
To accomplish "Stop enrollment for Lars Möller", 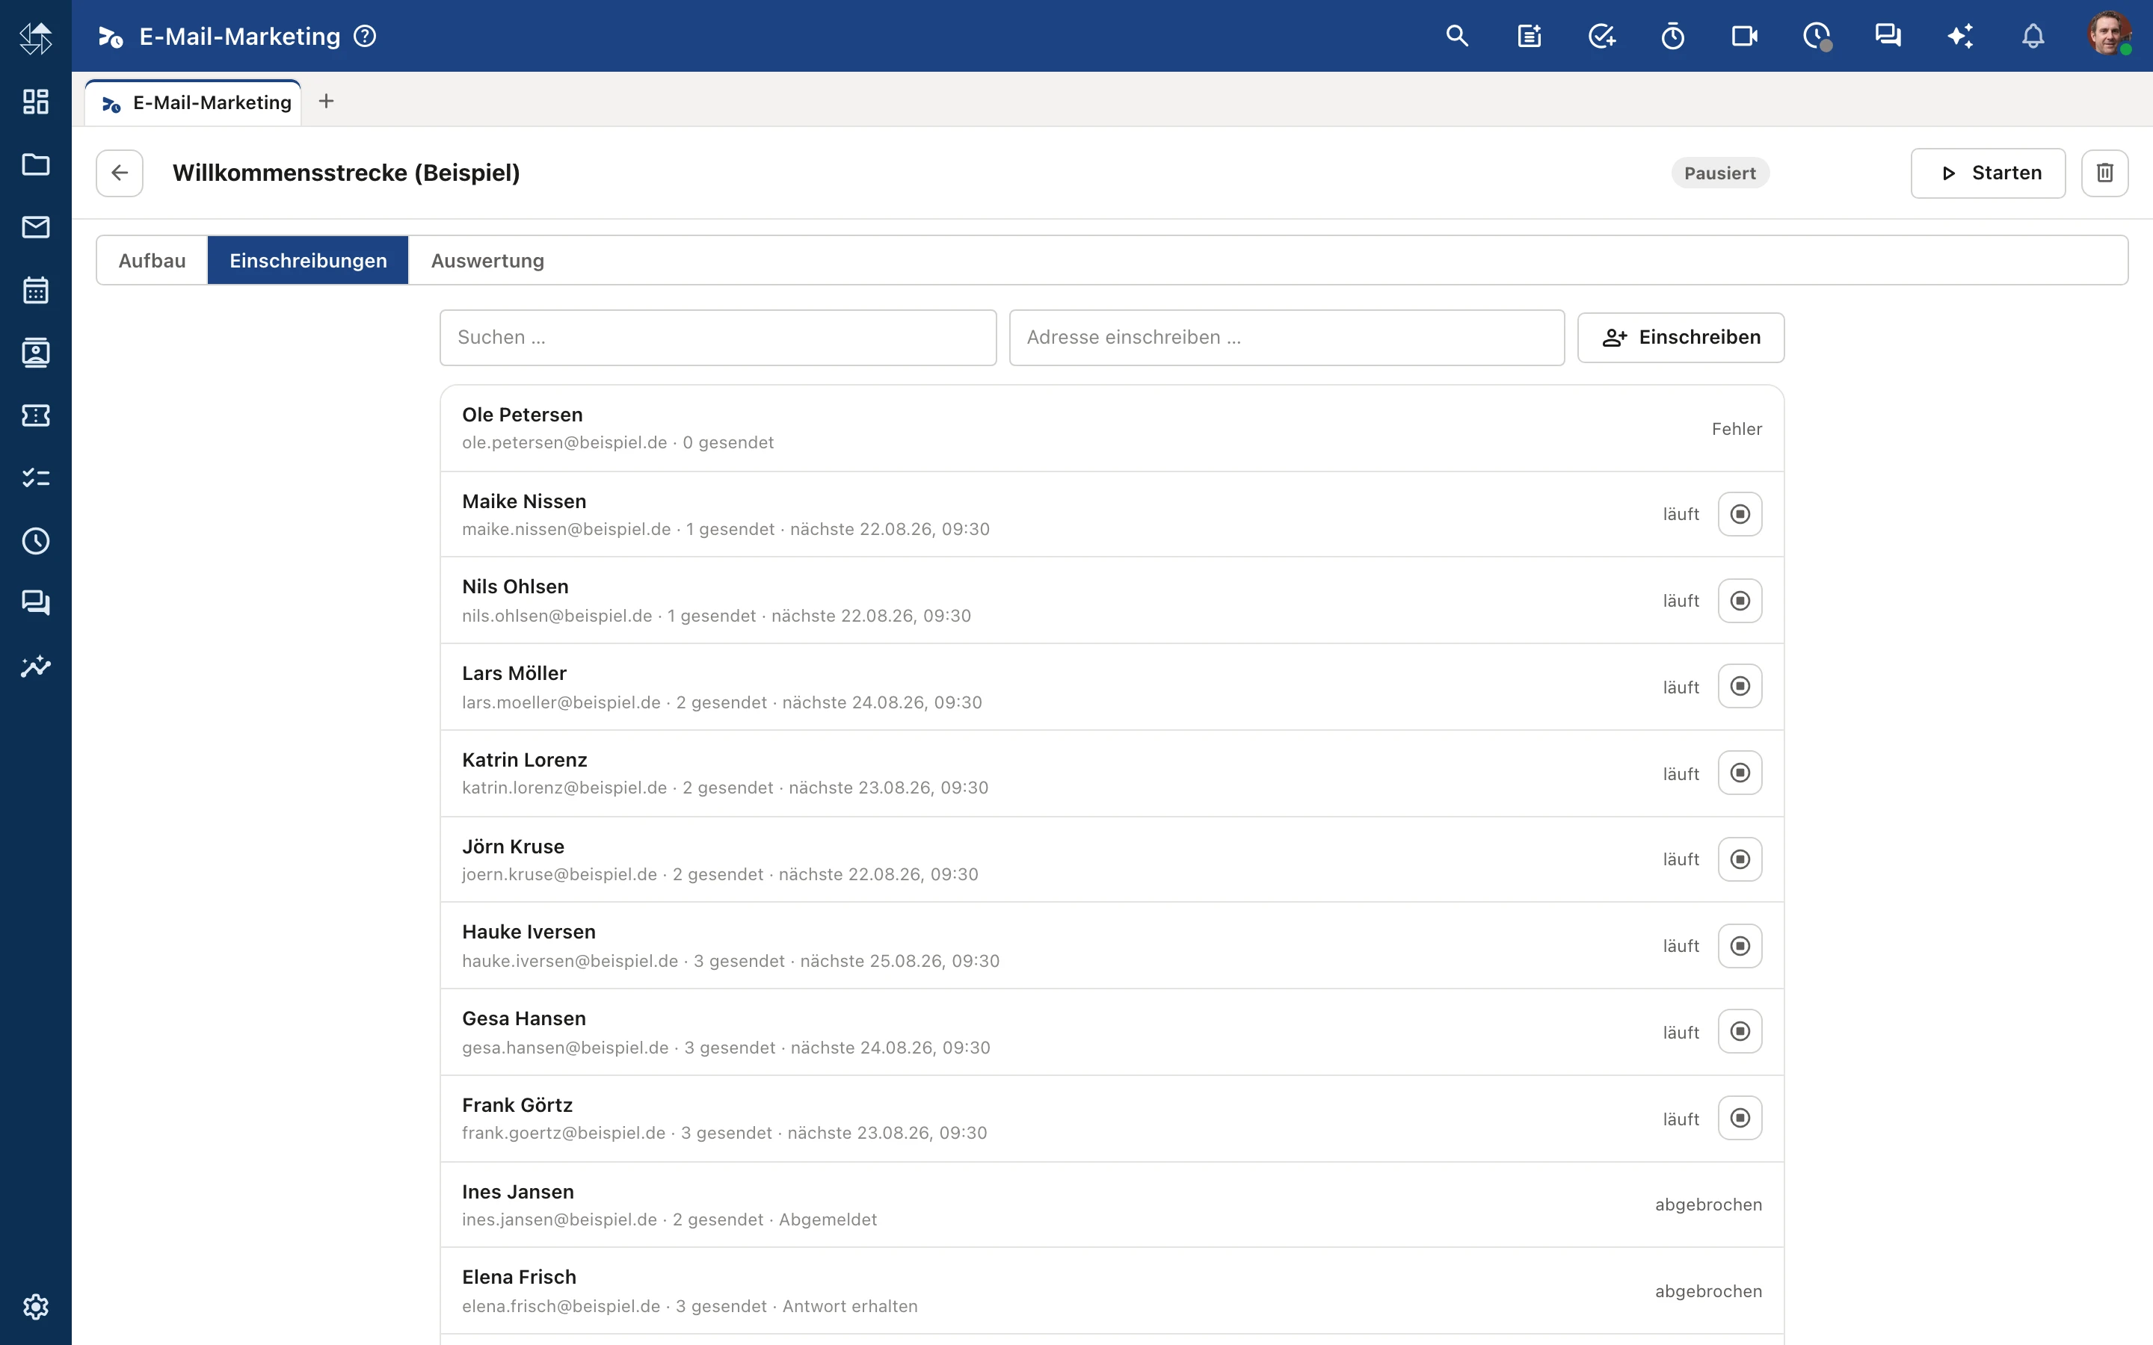I will pyautogui.click(x=1740, y=686).
